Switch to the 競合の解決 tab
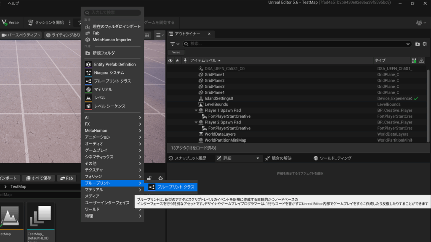This screenshot has width=431, height=242. [279, 158]
